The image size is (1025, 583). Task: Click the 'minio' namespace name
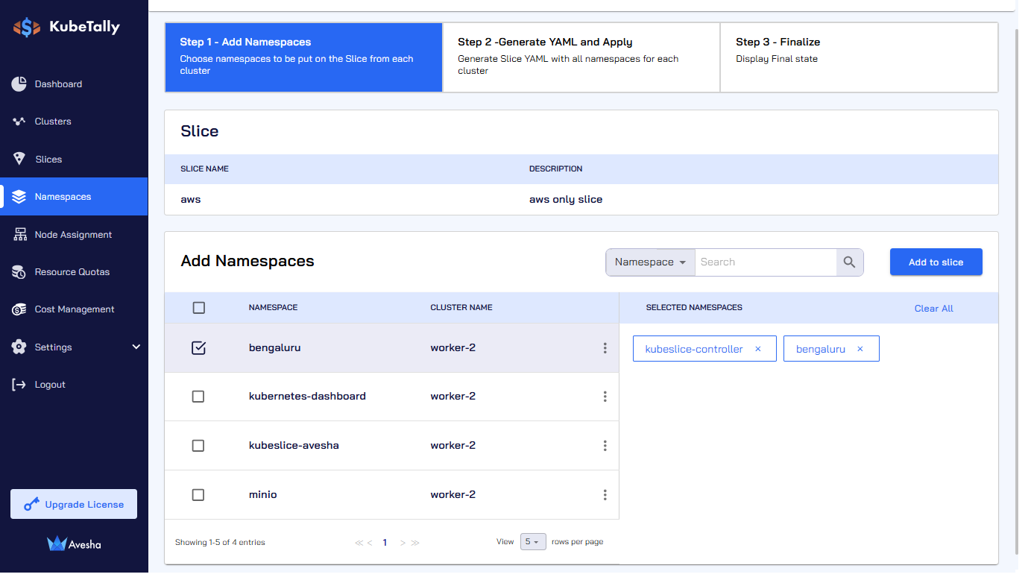(263, 495)
